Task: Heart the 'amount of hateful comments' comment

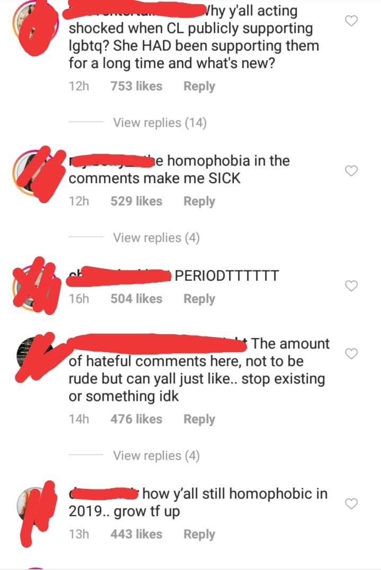Action: pyautogui.click(x=351, y=353)
